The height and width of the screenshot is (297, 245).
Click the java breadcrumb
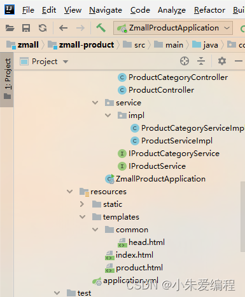click(205, 45)
